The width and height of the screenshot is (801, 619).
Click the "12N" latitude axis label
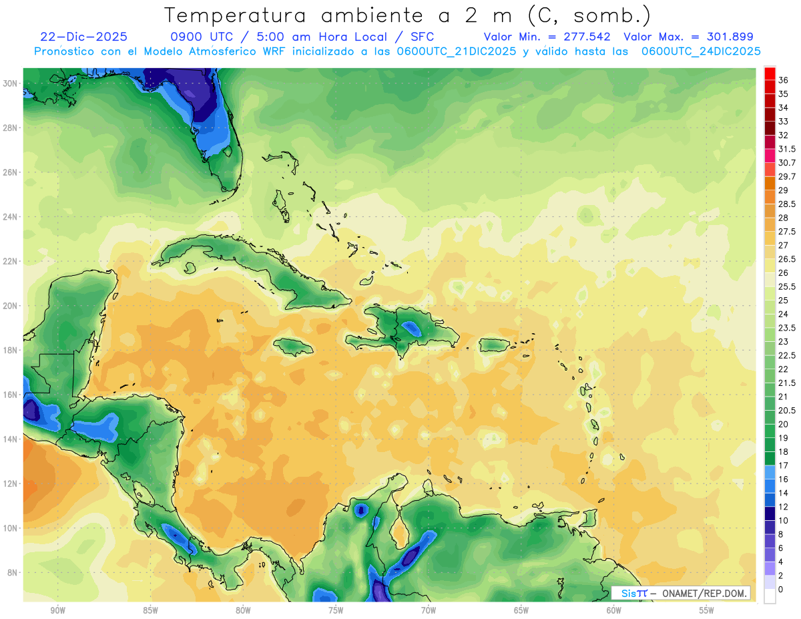[x=11, y=483]
